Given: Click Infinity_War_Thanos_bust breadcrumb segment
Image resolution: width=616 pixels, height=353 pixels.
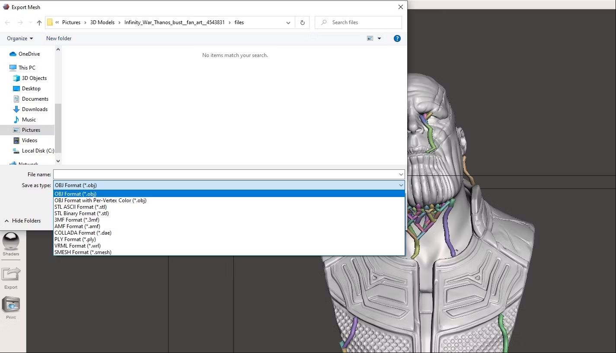Looking at the screenshot, I should point(175,22).
